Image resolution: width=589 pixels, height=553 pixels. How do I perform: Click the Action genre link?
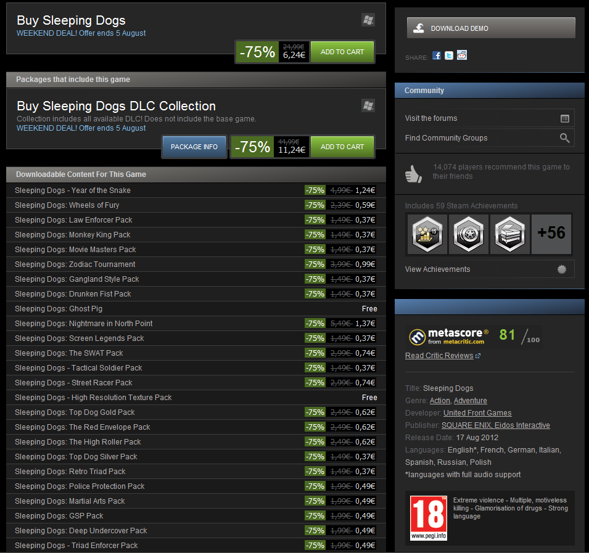440,401
